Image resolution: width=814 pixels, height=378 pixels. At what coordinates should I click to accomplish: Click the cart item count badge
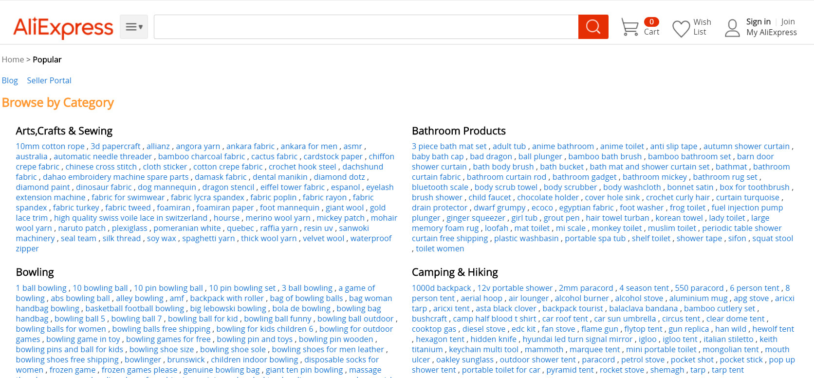[651, 22]
